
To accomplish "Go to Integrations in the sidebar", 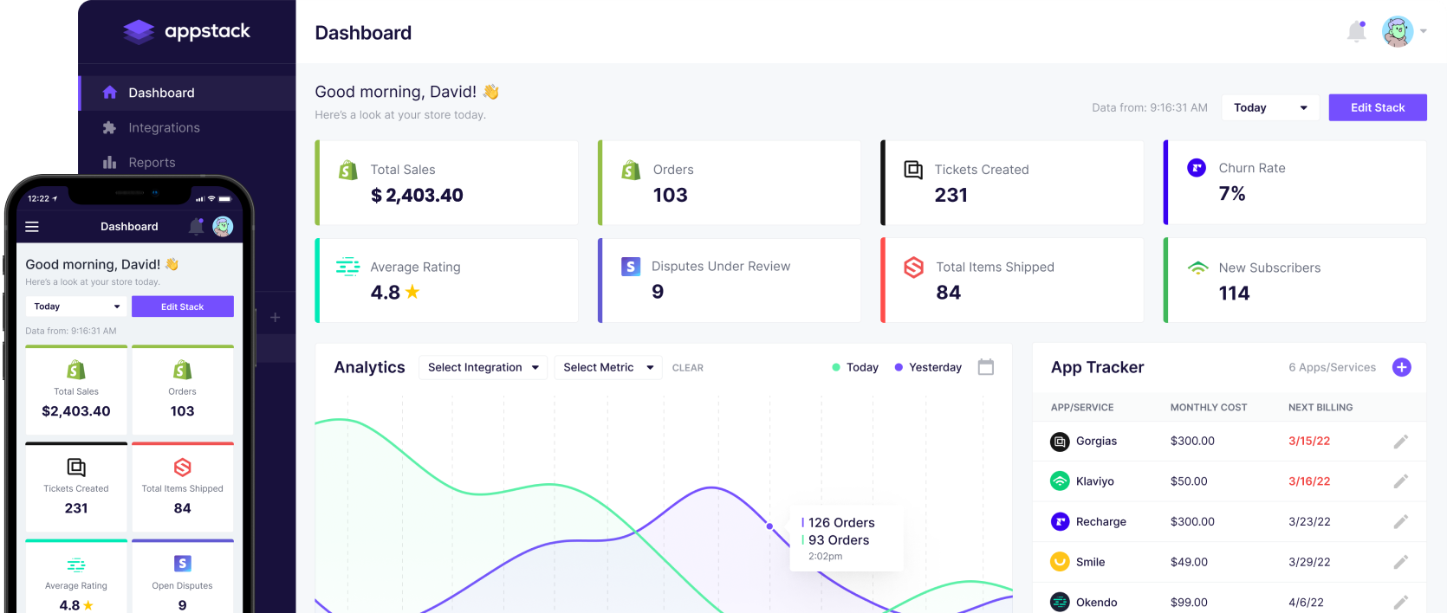I will 164,127.
